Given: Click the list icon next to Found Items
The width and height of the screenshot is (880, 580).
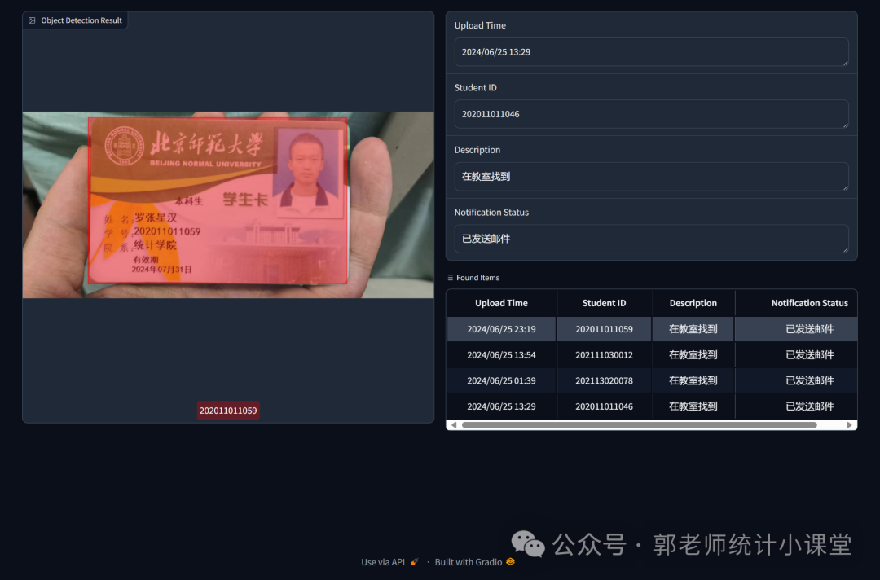Looking at the screenshot, I should click(450, 278).
